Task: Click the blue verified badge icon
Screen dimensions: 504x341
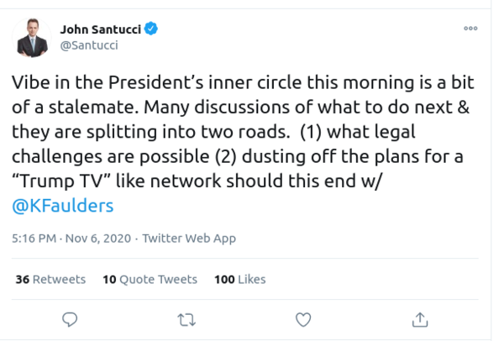Action: (x=152, y=30)
